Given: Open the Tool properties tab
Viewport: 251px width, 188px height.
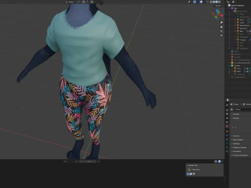Looking at the screenshot, I should (x=227, y=105).
